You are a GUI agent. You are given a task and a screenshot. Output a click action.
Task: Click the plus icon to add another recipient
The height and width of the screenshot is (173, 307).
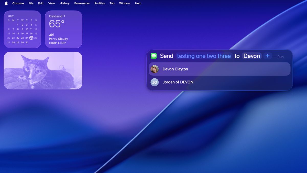[267, 56]
